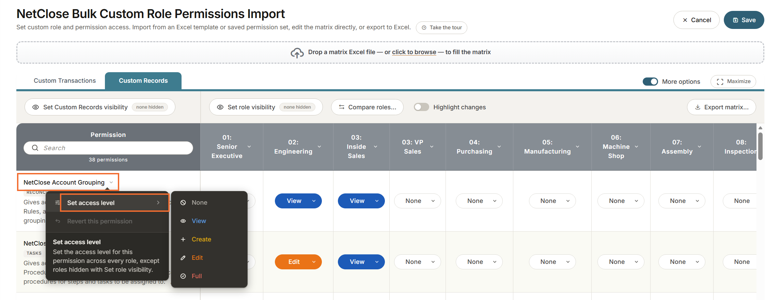Image resolution: width=780 pixels, height=300 pixels.
Task: Open Assembly None dropdown for Account Grouping
Action: pyautogui.click(x=682, y=201)
